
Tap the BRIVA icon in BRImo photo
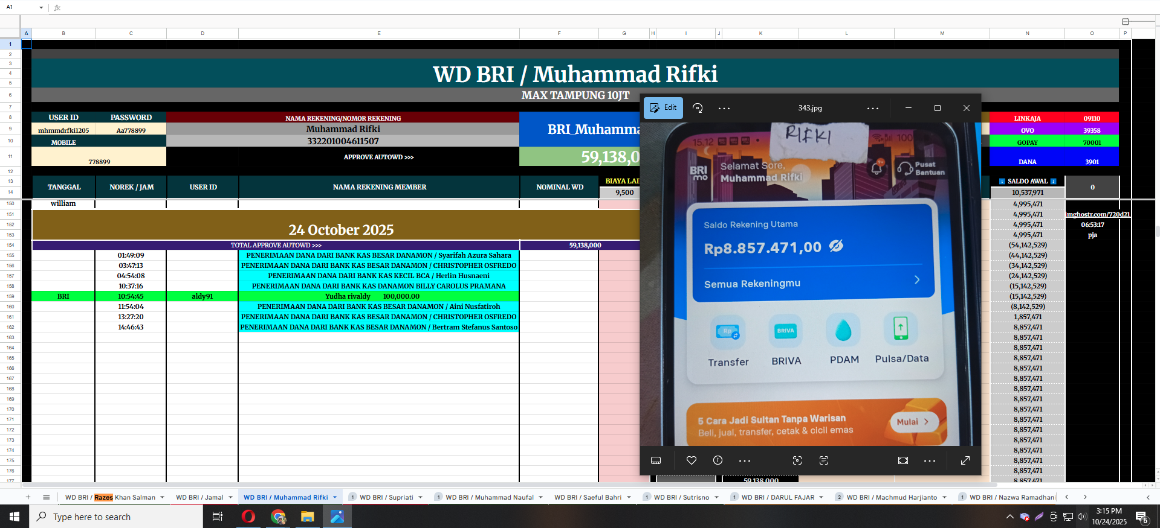click(786, 331)
